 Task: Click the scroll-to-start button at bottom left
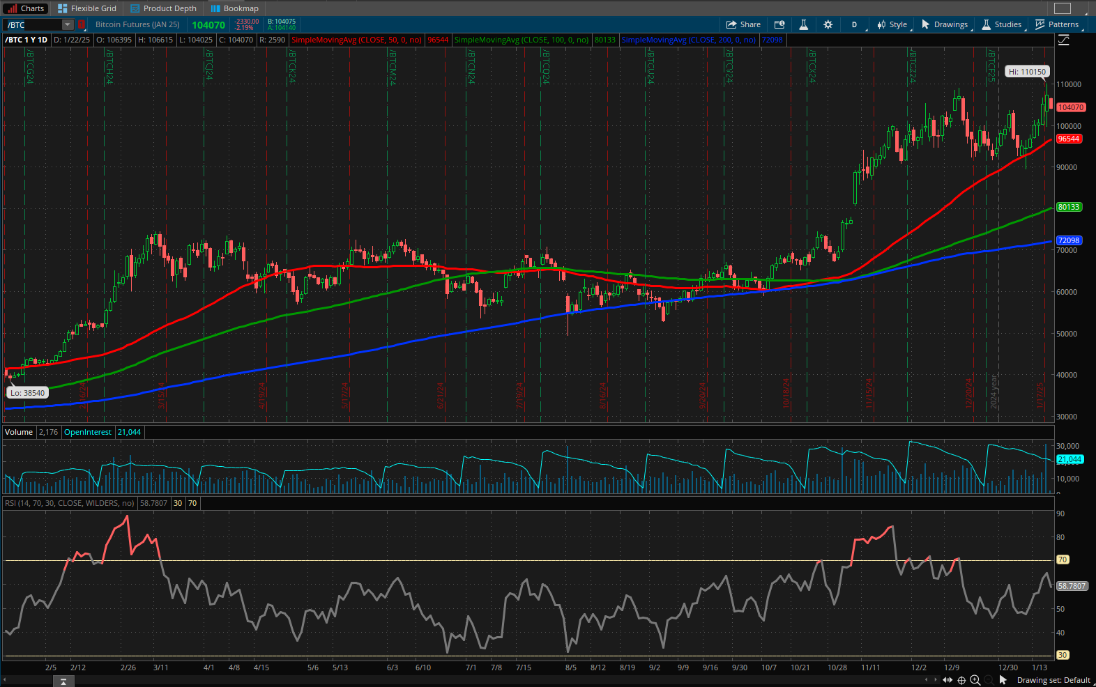tap(63, 681)
